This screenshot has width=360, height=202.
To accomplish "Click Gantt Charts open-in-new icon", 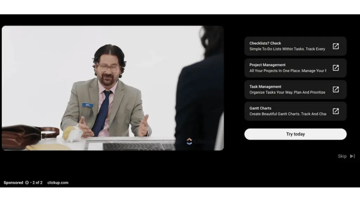I will (336, 111).
